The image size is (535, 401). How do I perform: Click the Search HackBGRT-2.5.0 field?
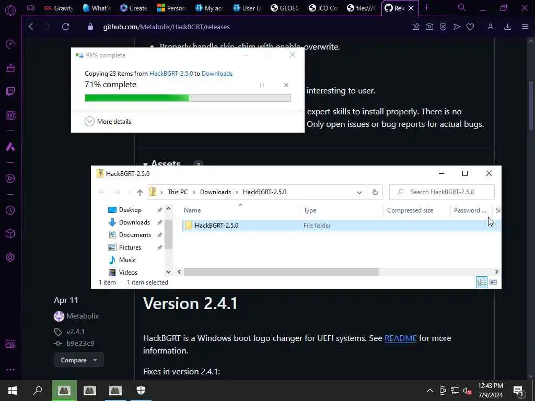[x=442, y=192]
